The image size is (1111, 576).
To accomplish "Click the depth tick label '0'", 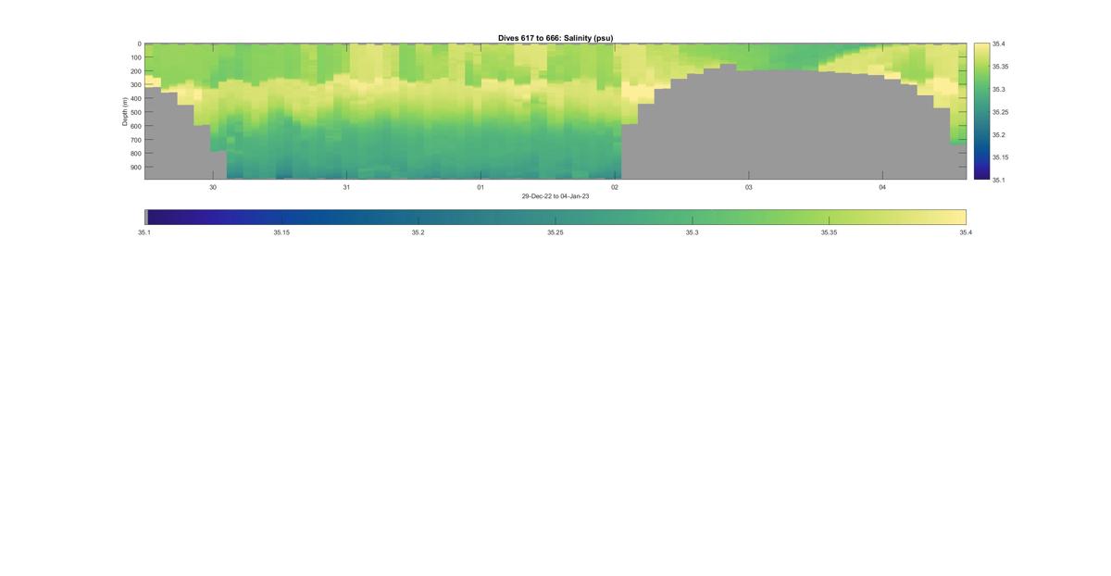I will coord(139,44).
